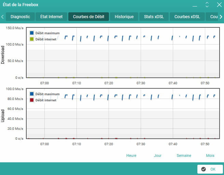This screenshot has height=175, width=224.
Task: Click the 40.0 Mo/s label on Upload graph
Action: coord(15,119)
